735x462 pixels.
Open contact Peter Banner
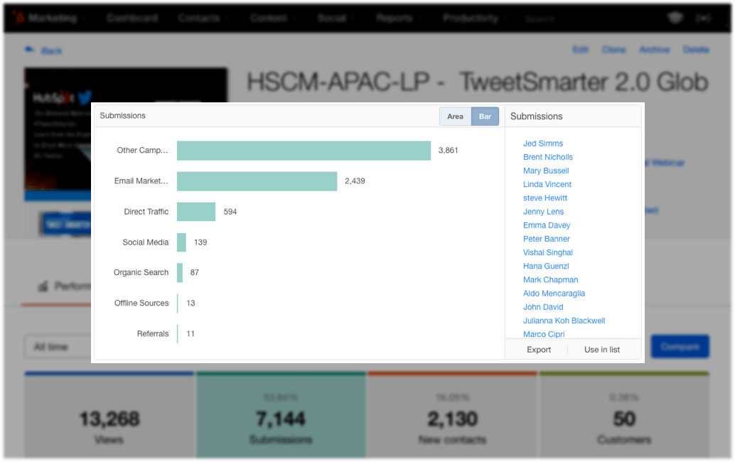coord(547,239)
